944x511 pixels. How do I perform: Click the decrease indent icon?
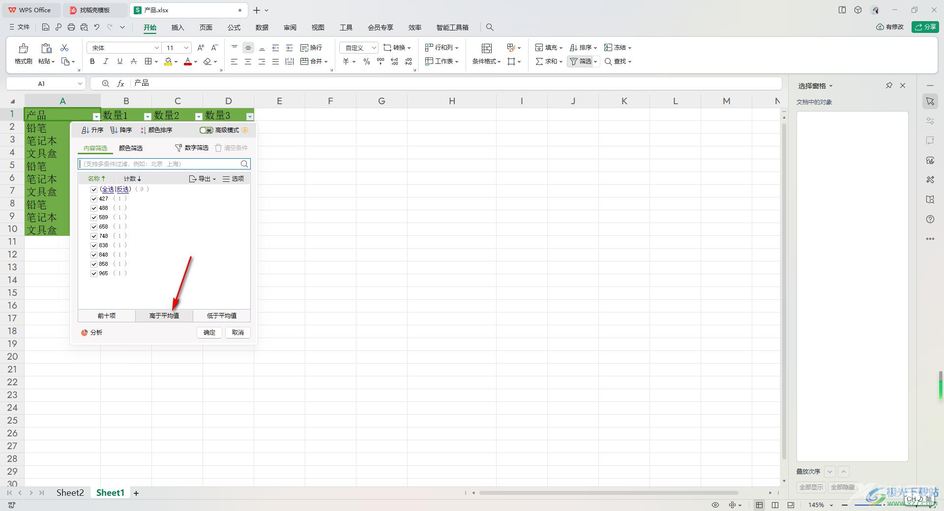coord(276,48)
